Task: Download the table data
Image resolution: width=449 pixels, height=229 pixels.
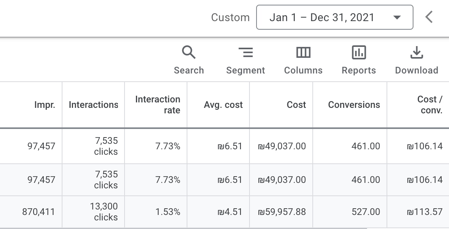Action: [417, 53]
